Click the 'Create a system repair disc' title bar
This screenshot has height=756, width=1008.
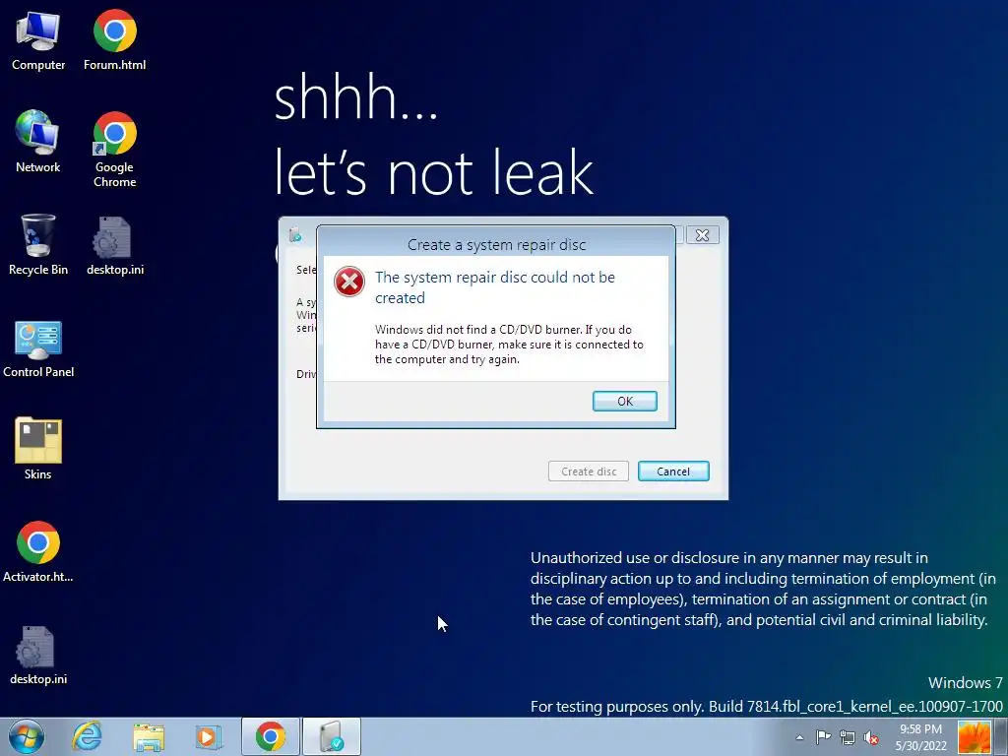pos(496,244)
